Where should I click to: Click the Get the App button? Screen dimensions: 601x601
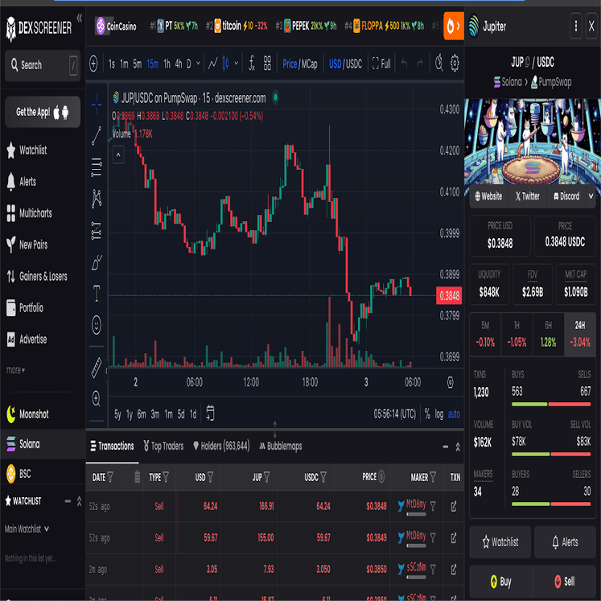(x=43, y=112)
